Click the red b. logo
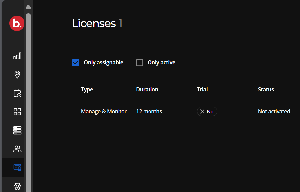 tap(16, 23)
